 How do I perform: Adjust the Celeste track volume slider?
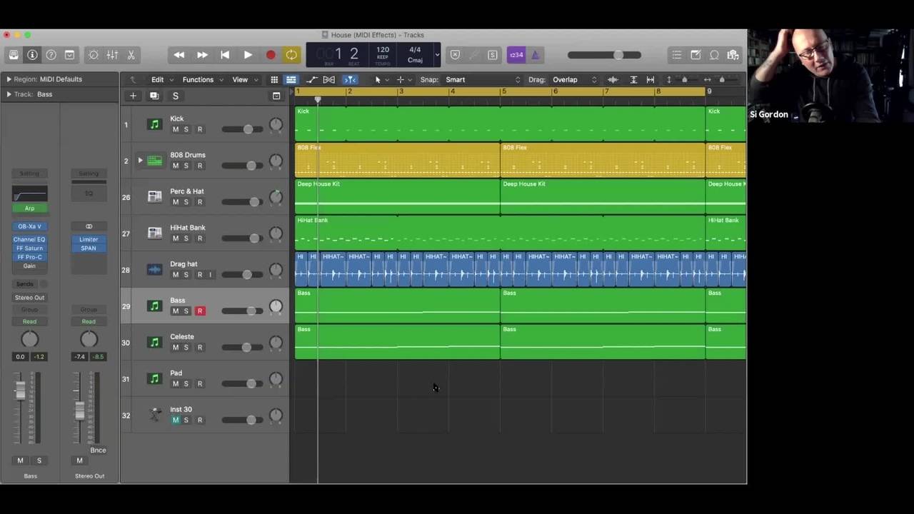243,348
